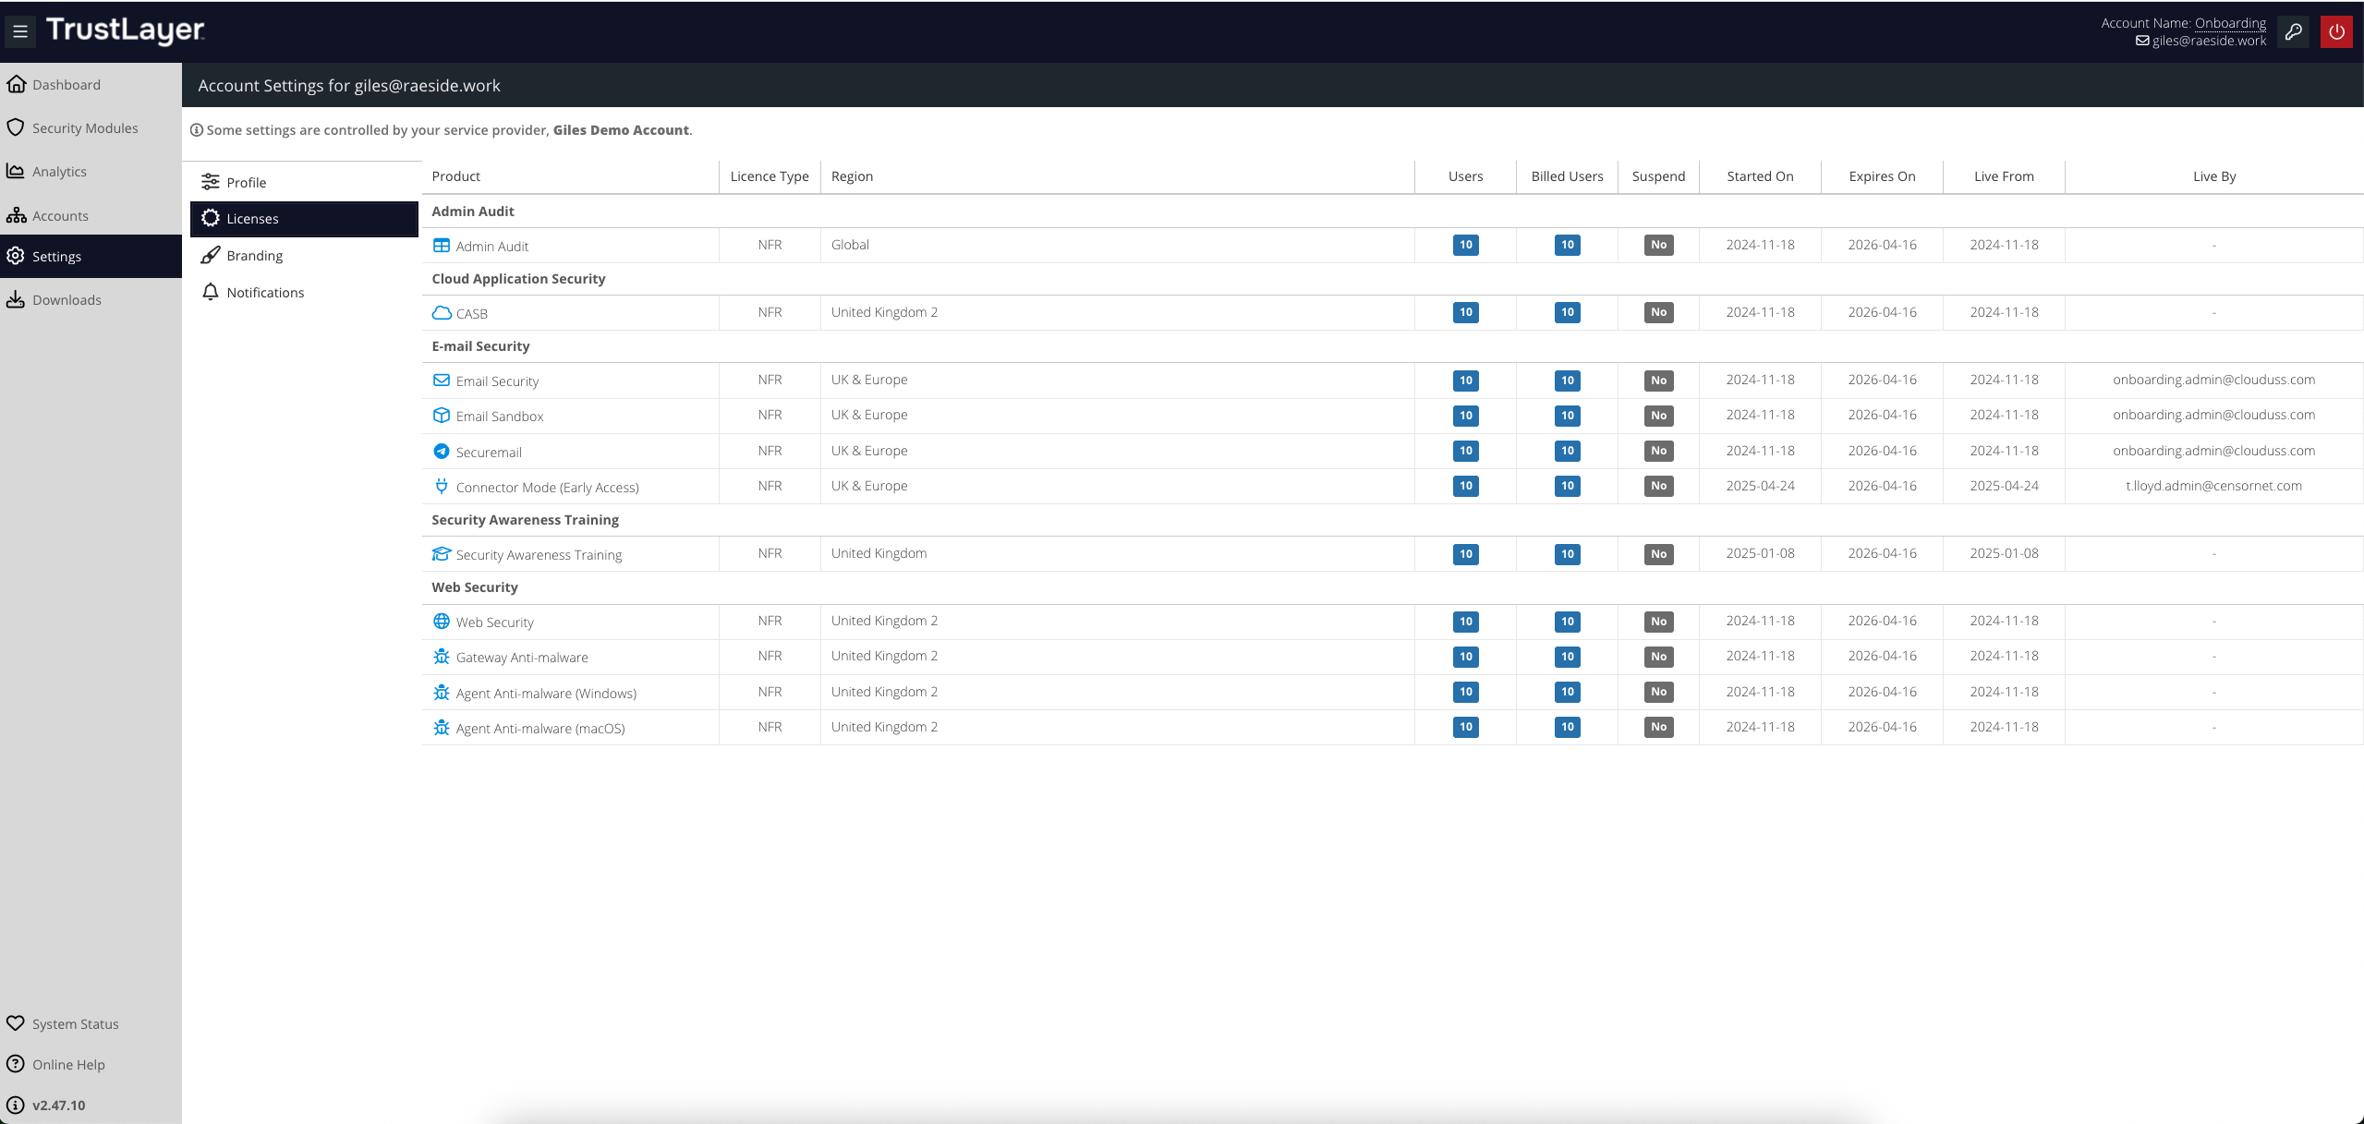This screenshot has height=1124, width=2364.
Task: Click the Securemail paper-plane icon
Action: pos(442,452)
